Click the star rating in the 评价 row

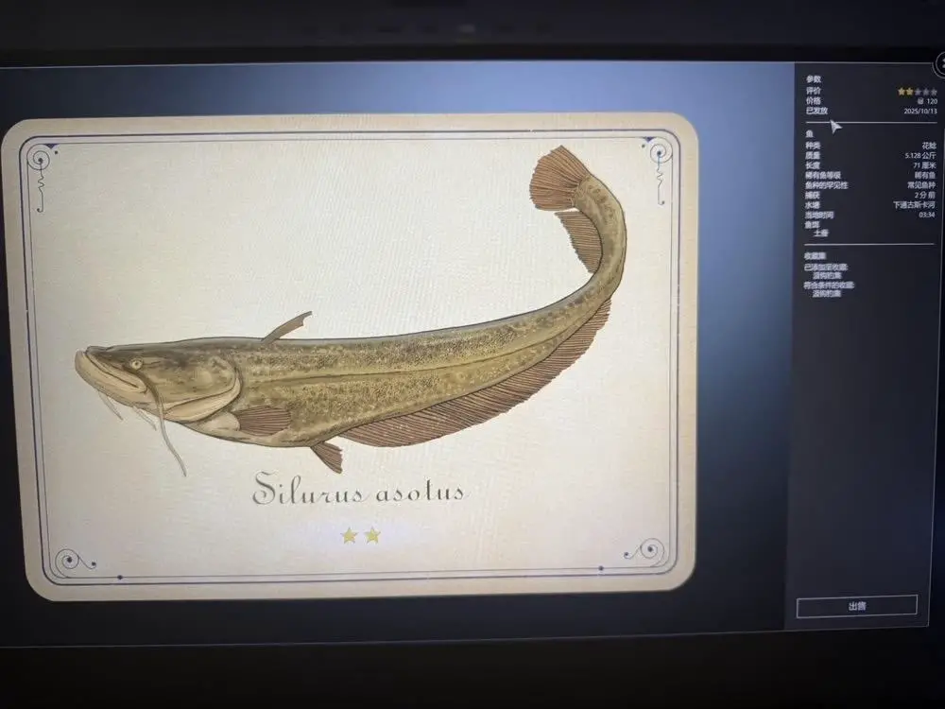pos(917,92)
